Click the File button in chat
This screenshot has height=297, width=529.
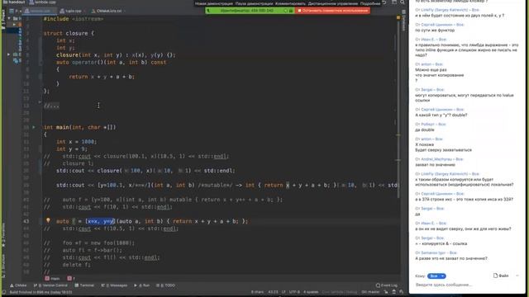pos(501,276)
